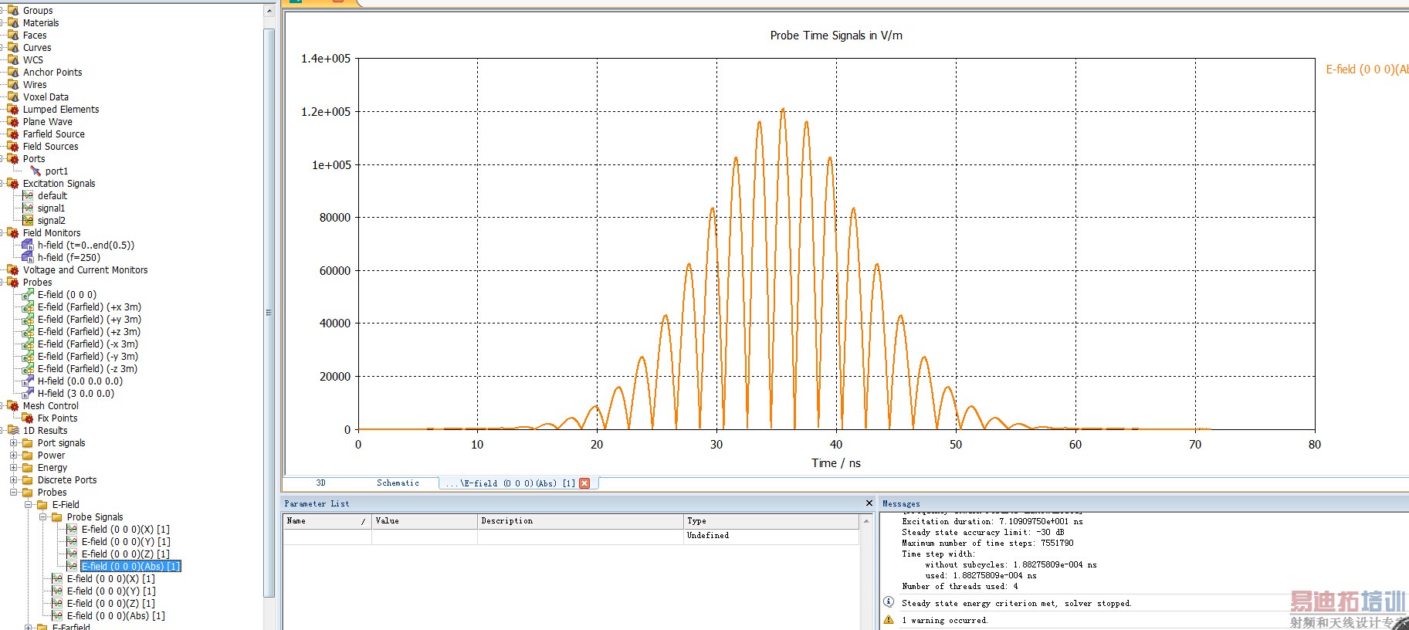Click the E-field (0 0 0) probe icon
Viewport: 1409px width, 630px height.
tap(28, 294)
